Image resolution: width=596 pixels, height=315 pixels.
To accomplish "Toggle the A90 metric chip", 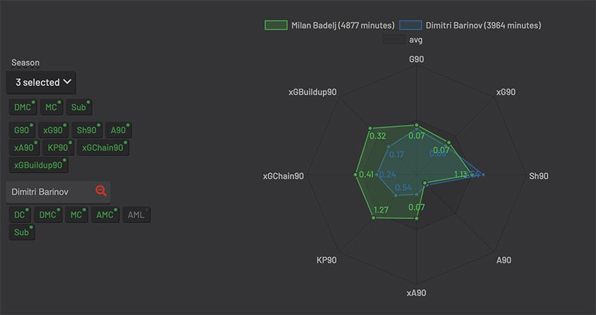I will pos(119,130).
